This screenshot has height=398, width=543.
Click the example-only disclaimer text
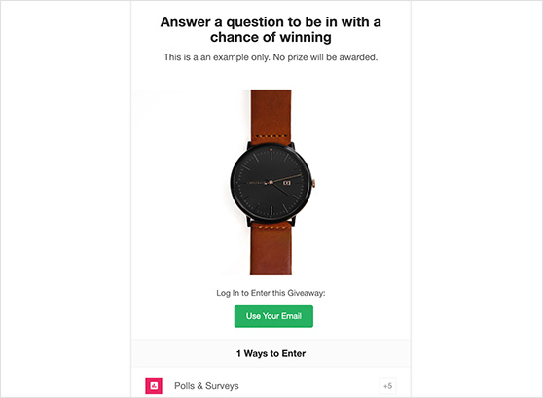point(271,57)
